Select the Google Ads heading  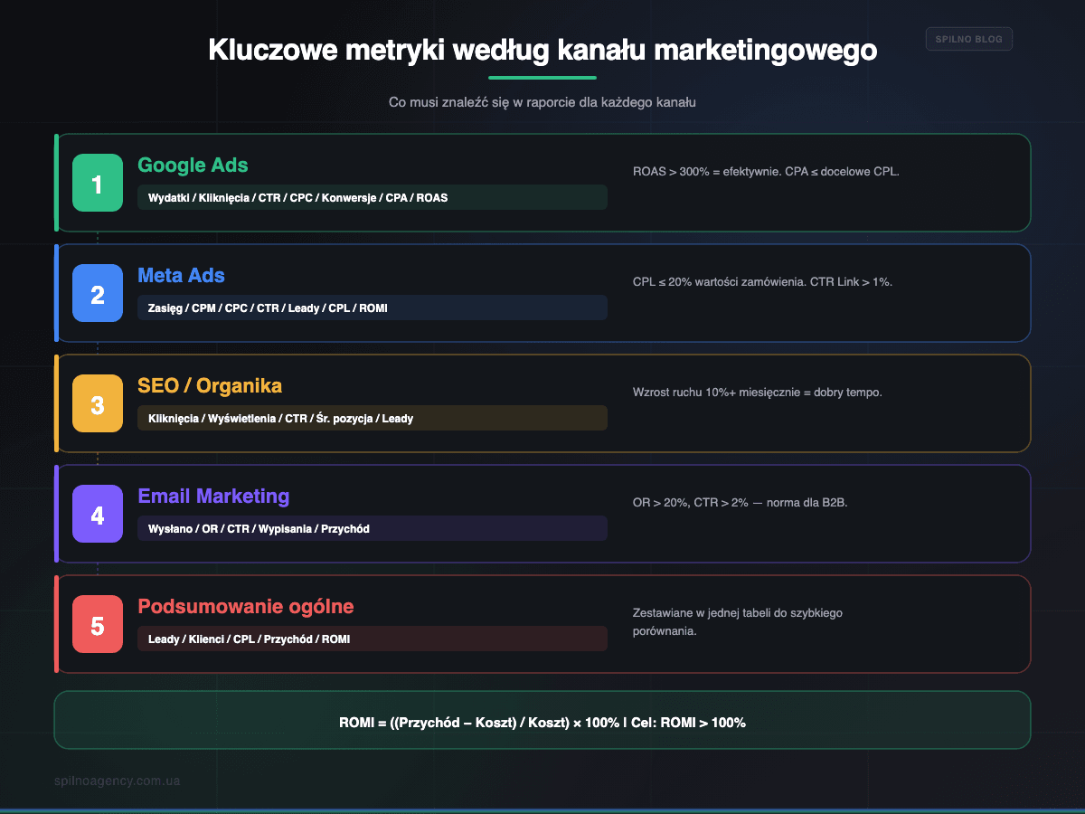tap(193, 166)
